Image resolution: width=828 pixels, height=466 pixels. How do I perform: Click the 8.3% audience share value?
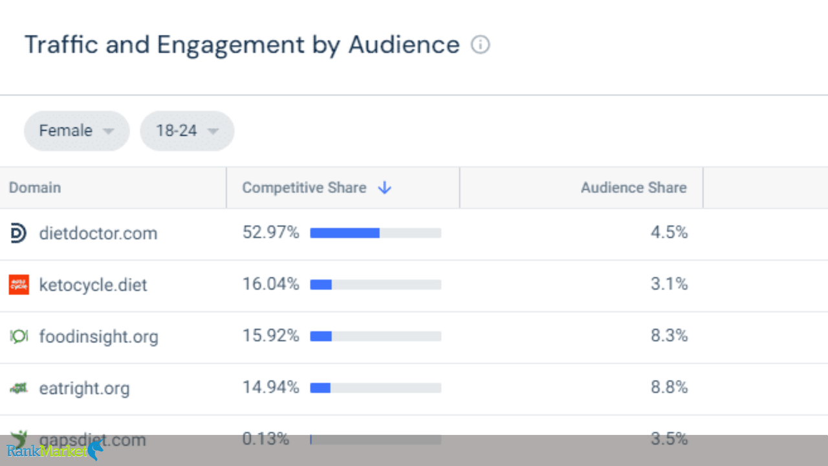click(669, 336)
